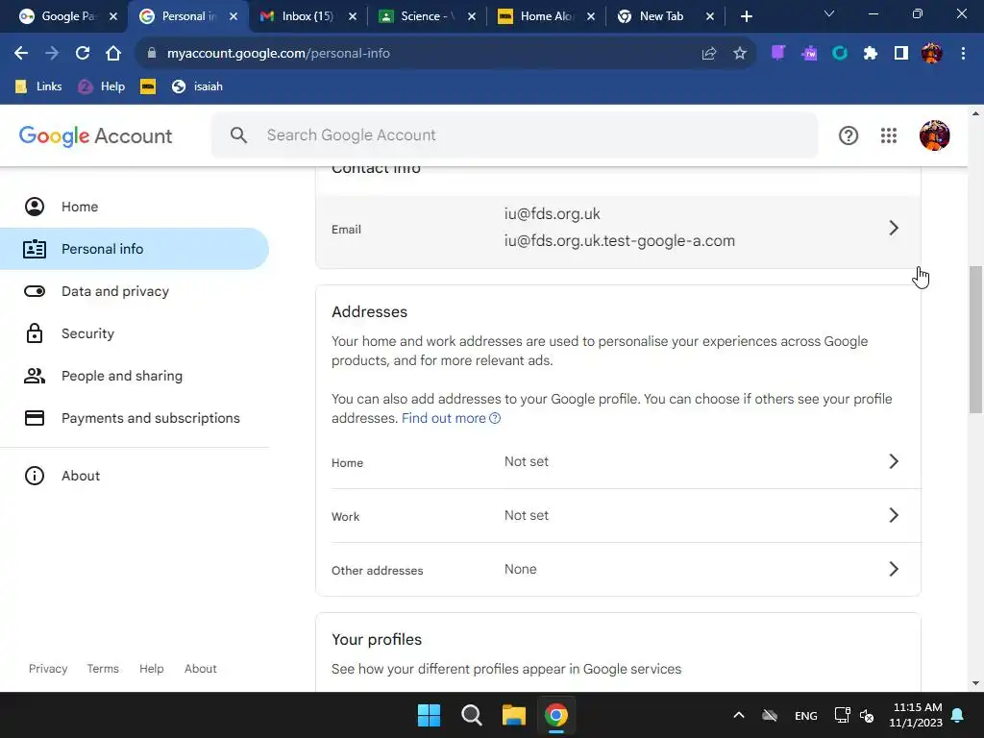This screenshot has height=738, width=984.
Task: Open a new browser tab
Action: coord(746,16)
